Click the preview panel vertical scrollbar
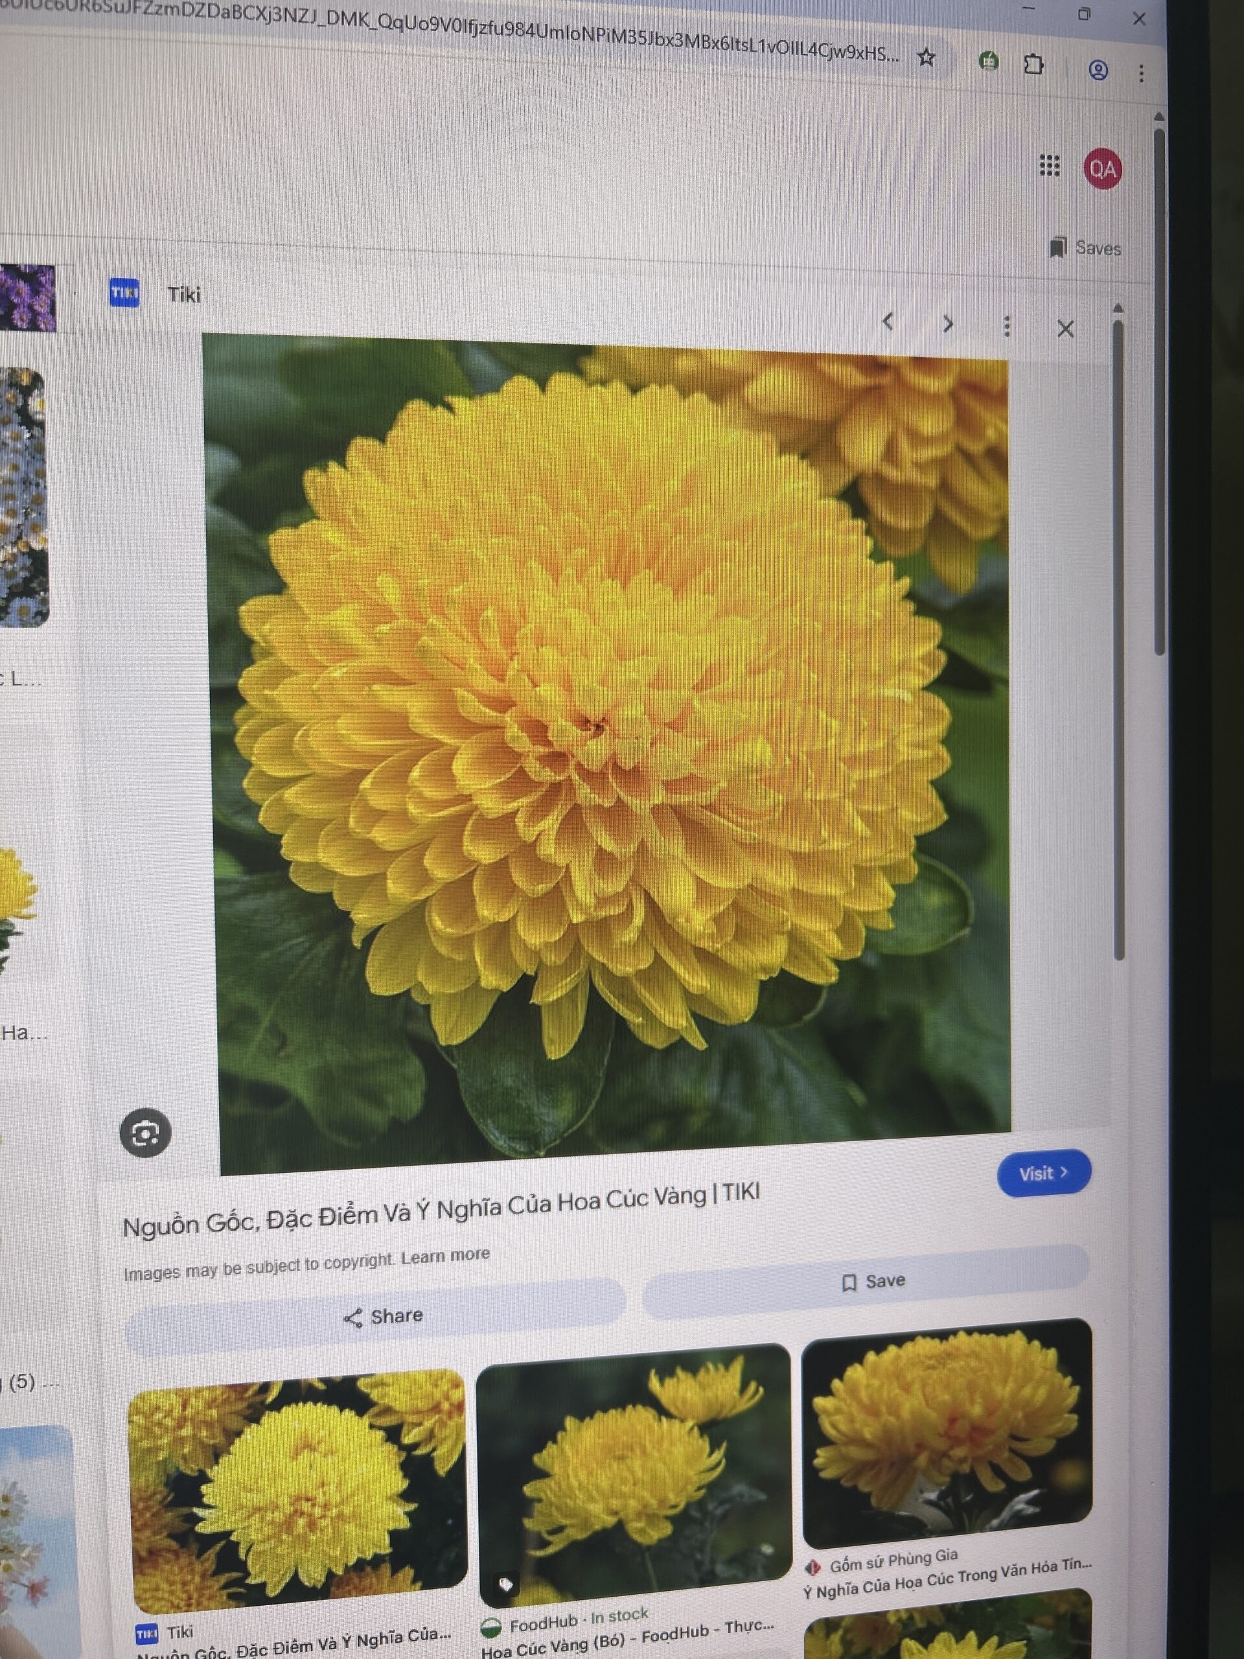 1119,638
